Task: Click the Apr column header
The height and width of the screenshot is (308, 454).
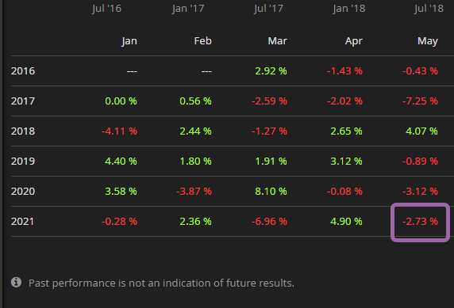Action: click(353, 41)
